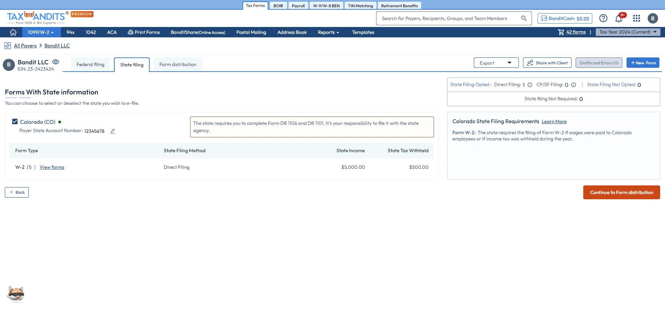Image resolution: width=665 pixels, height=329 pixels.
Task: Click Drafts and Errors (0) button
Action: tap(599, 63)
